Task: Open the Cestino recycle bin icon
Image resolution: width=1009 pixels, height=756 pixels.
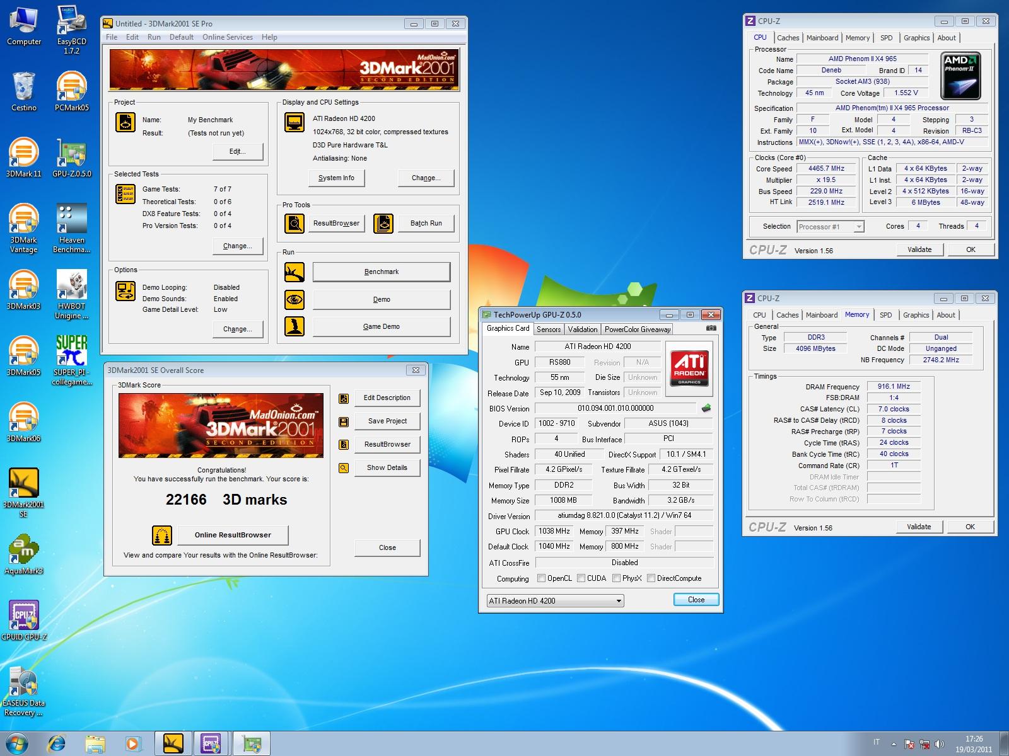Action: click(24, 91)
